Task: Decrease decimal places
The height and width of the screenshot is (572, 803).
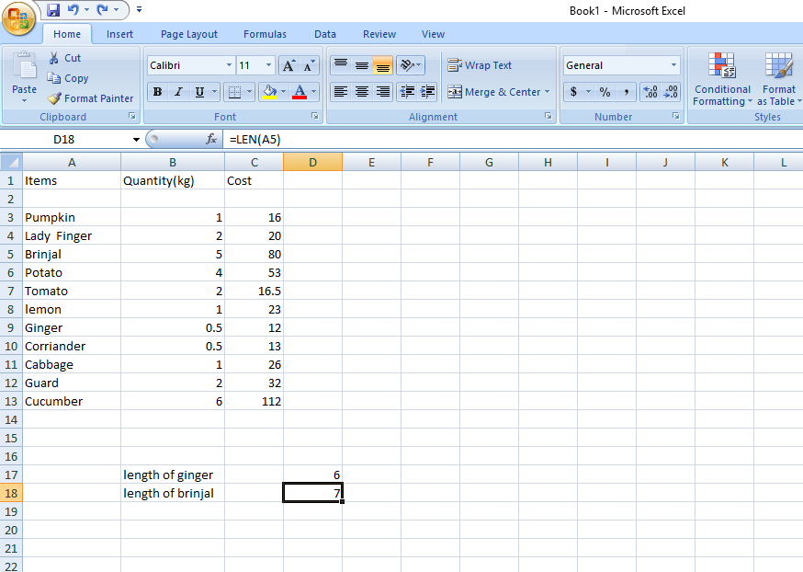Action: (671, 92)
